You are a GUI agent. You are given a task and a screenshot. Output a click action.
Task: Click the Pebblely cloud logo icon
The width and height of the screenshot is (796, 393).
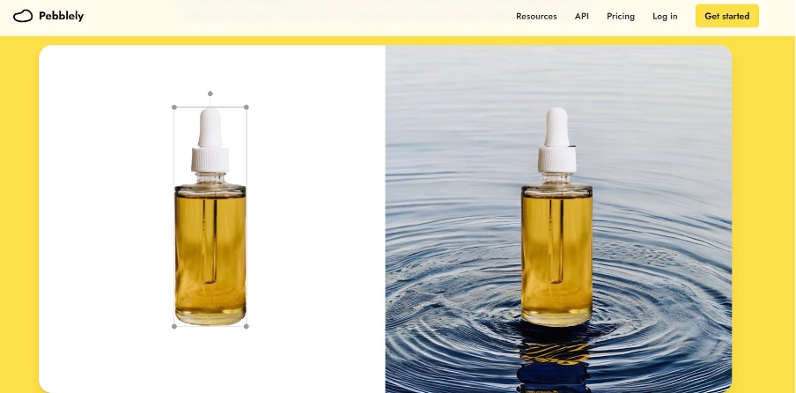click(x=23, y=16)
